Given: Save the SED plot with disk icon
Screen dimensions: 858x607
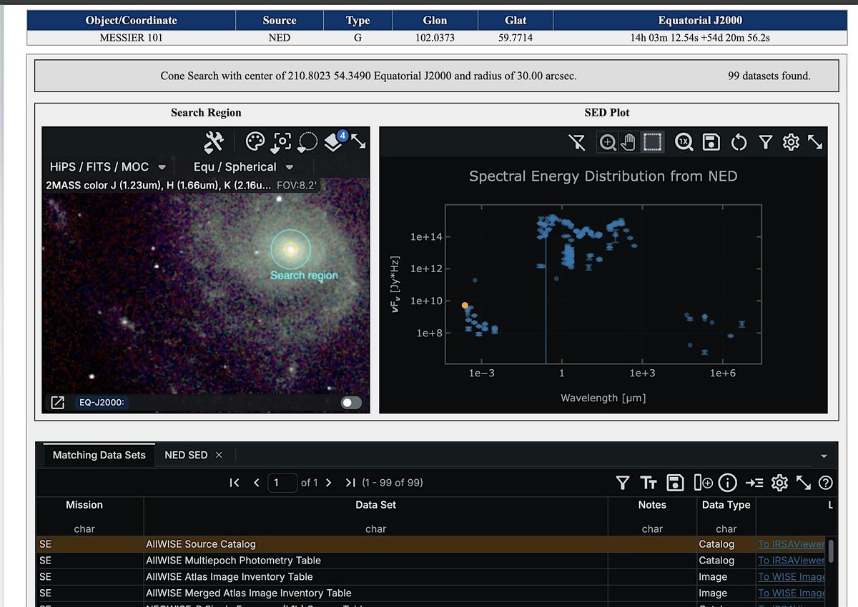Looking at the screenshot, I should point(711,143).
